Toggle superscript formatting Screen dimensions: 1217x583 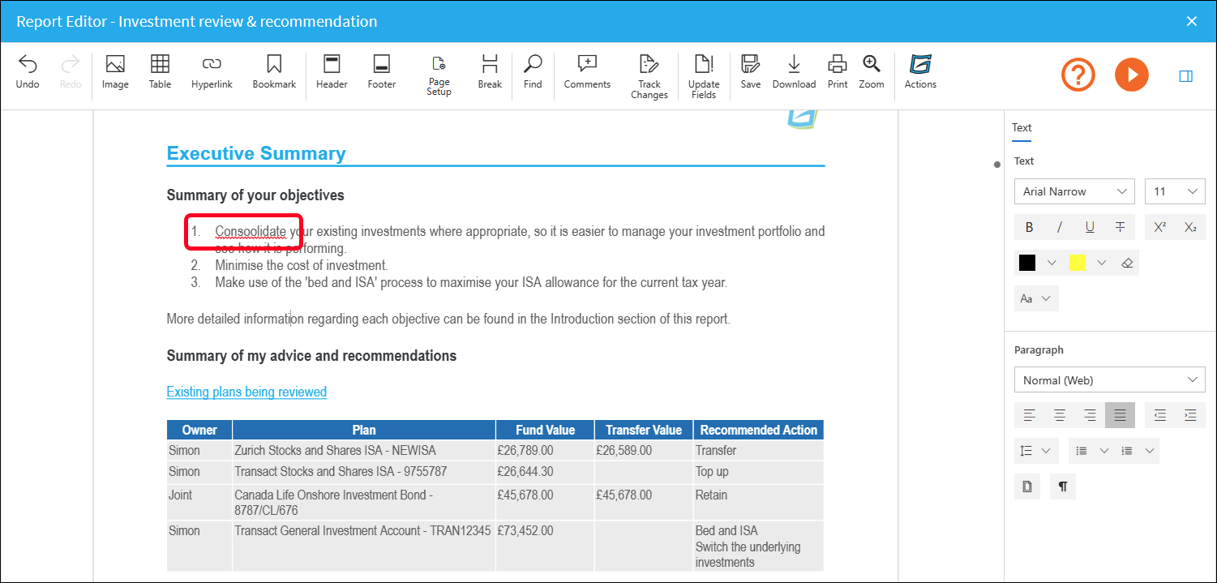[1159, 227]
